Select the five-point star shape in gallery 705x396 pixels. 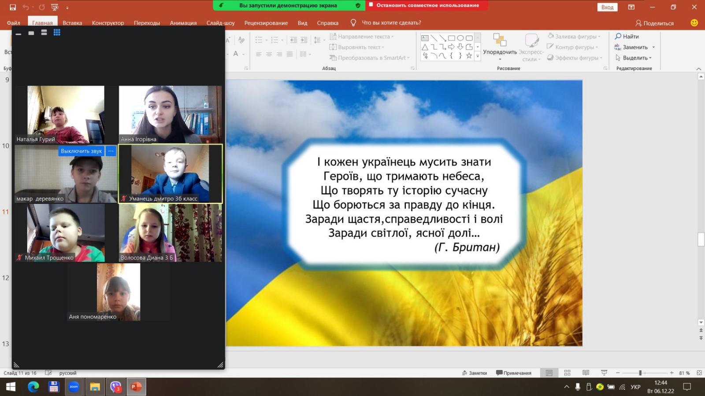(x=469, y=56)
